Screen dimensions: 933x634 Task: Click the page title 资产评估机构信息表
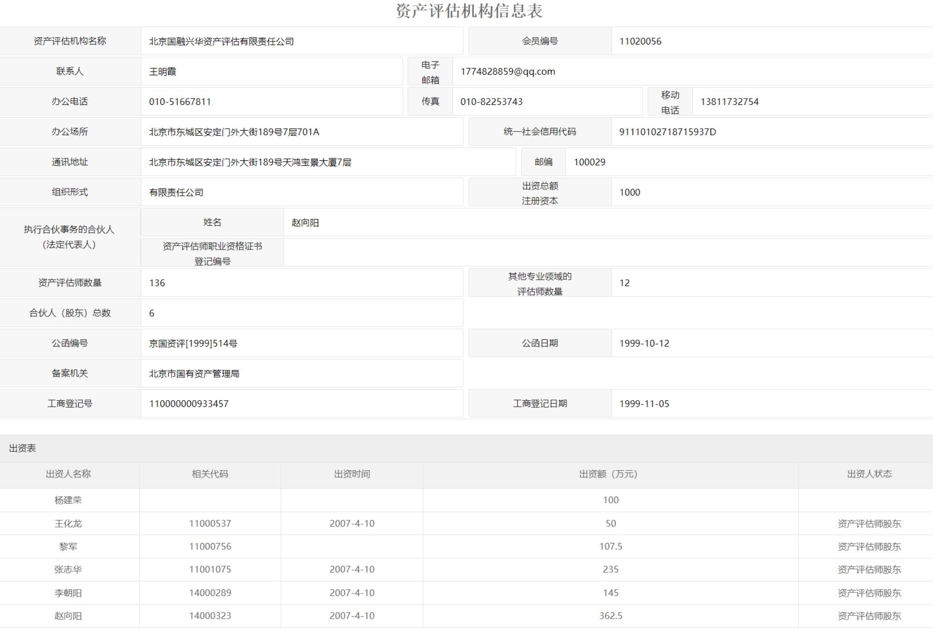[x=469, y=11]
